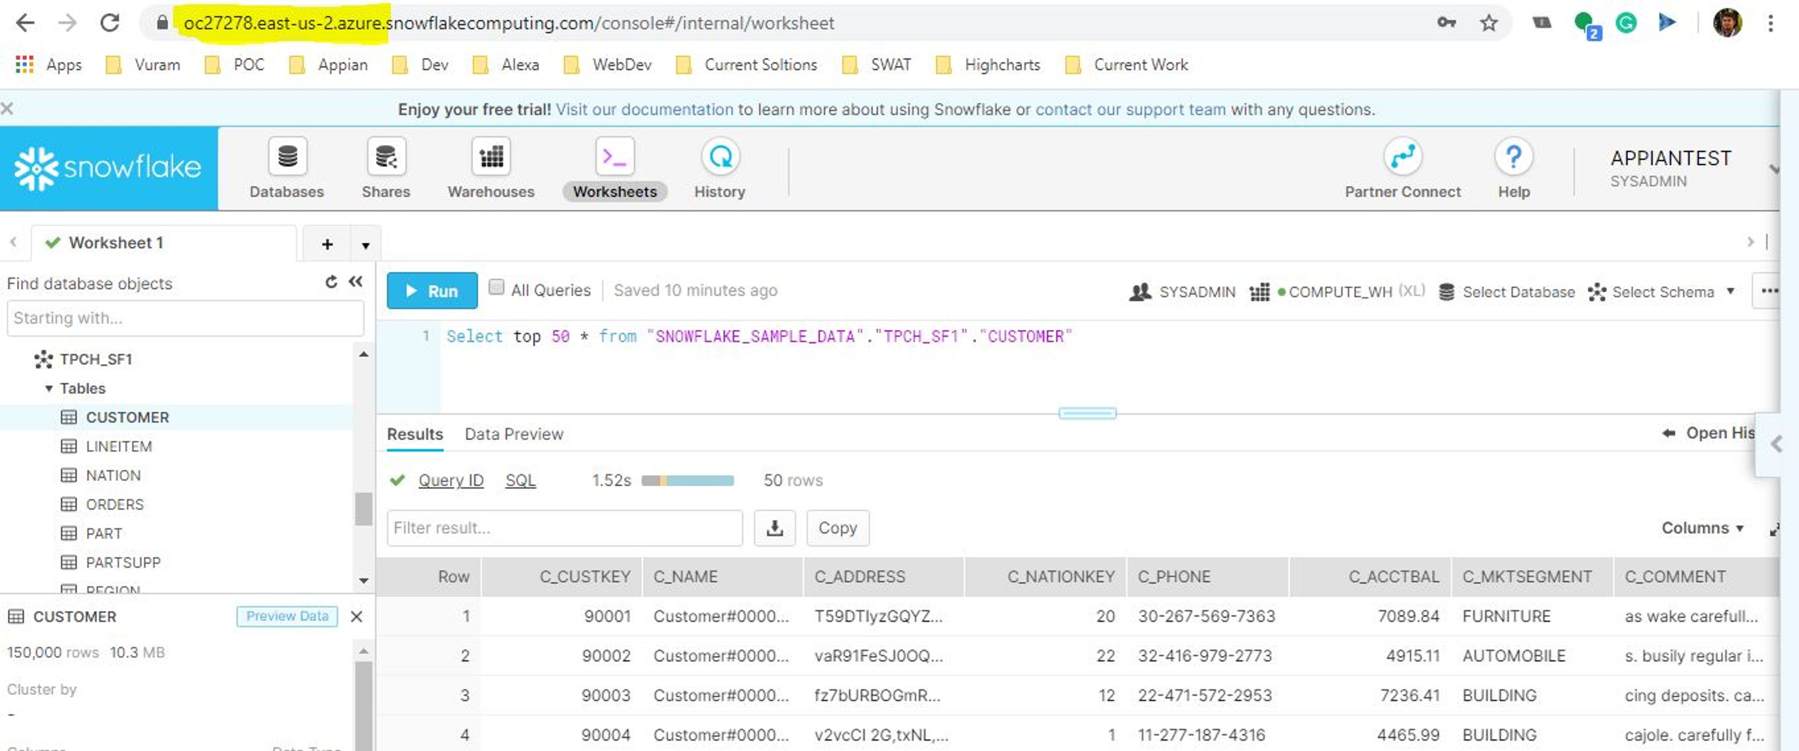Click the Preview Data button
Image resolution: width=1799 pixels, height=751 pixels.
click(287, 616)
